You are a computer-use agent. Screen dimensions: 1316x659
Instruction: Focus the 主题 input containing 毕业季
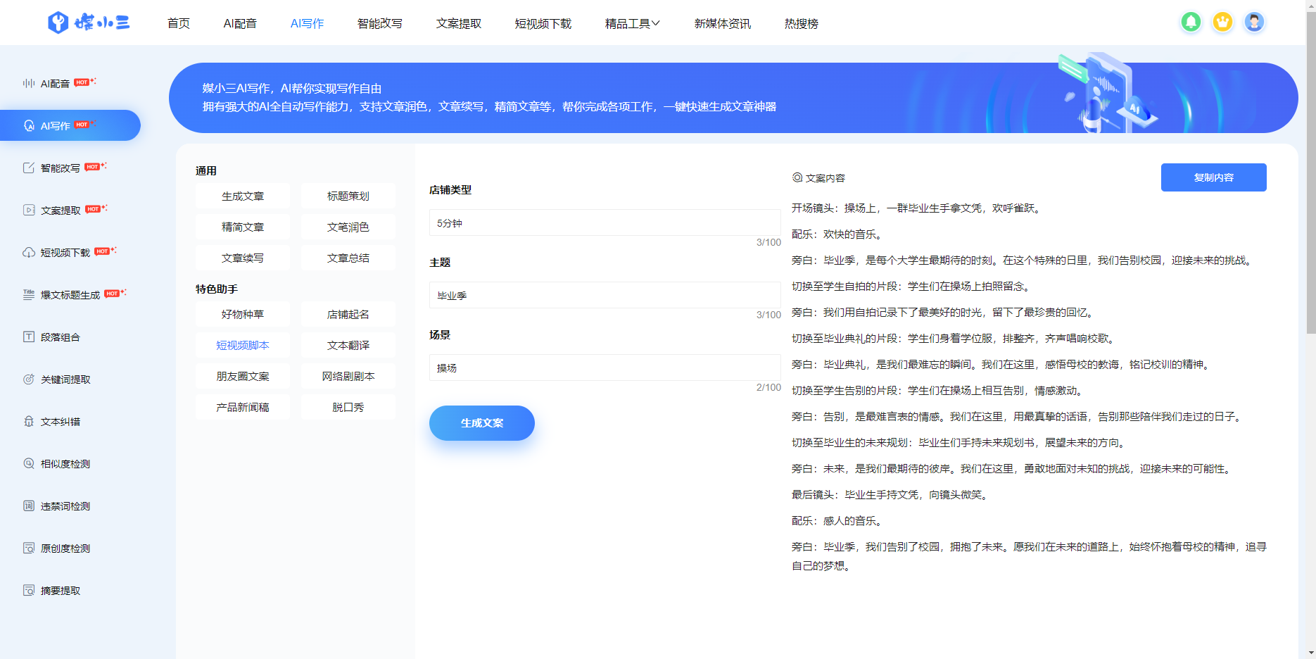tap(605, 295)
